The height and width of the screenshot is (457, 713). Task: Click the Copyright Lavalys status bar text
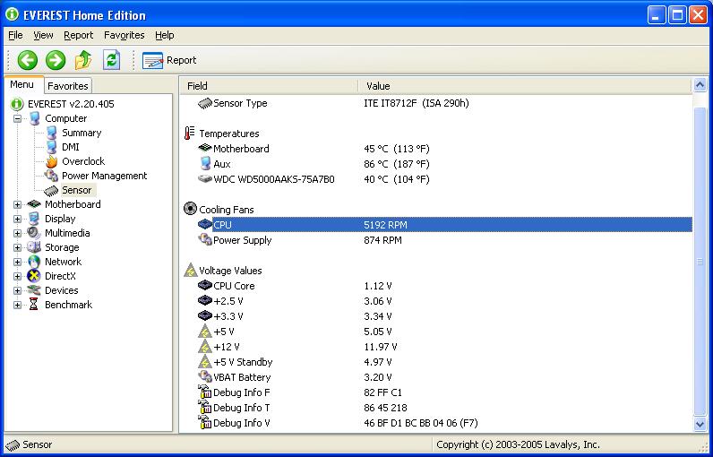click(x=518, y=444)
